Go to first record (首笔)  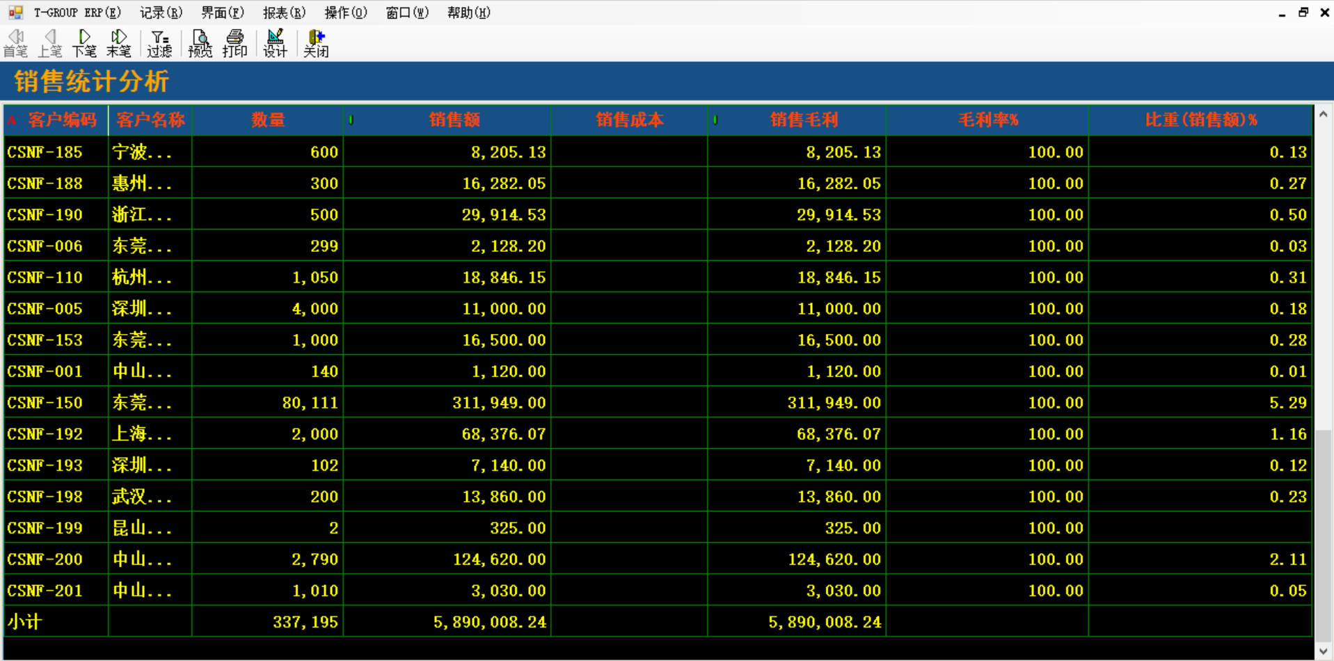coord(15,43)
